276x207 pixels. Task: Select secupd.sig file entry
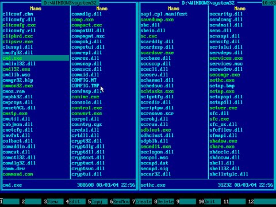[x=155, y=168]
